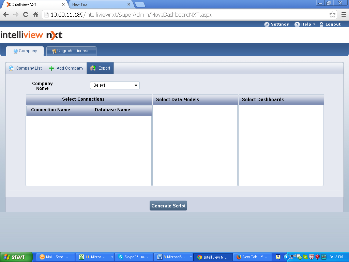349x262 pixels.
Task: Open Company List view
Action: [x=25, y=68]
